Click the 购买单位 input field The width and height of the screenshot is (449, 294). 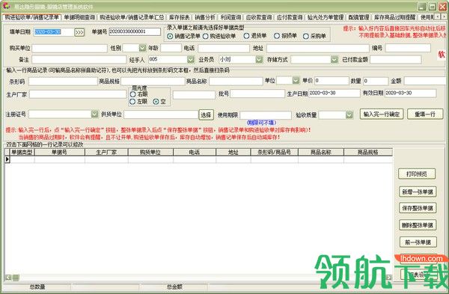[x=70, y=48]
